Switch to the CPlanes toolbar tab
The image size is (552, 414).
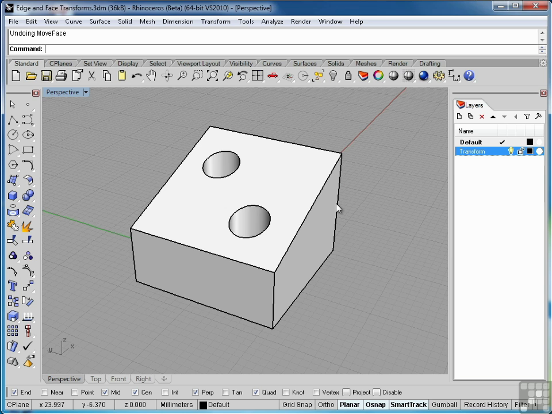[x=60, y=63]
